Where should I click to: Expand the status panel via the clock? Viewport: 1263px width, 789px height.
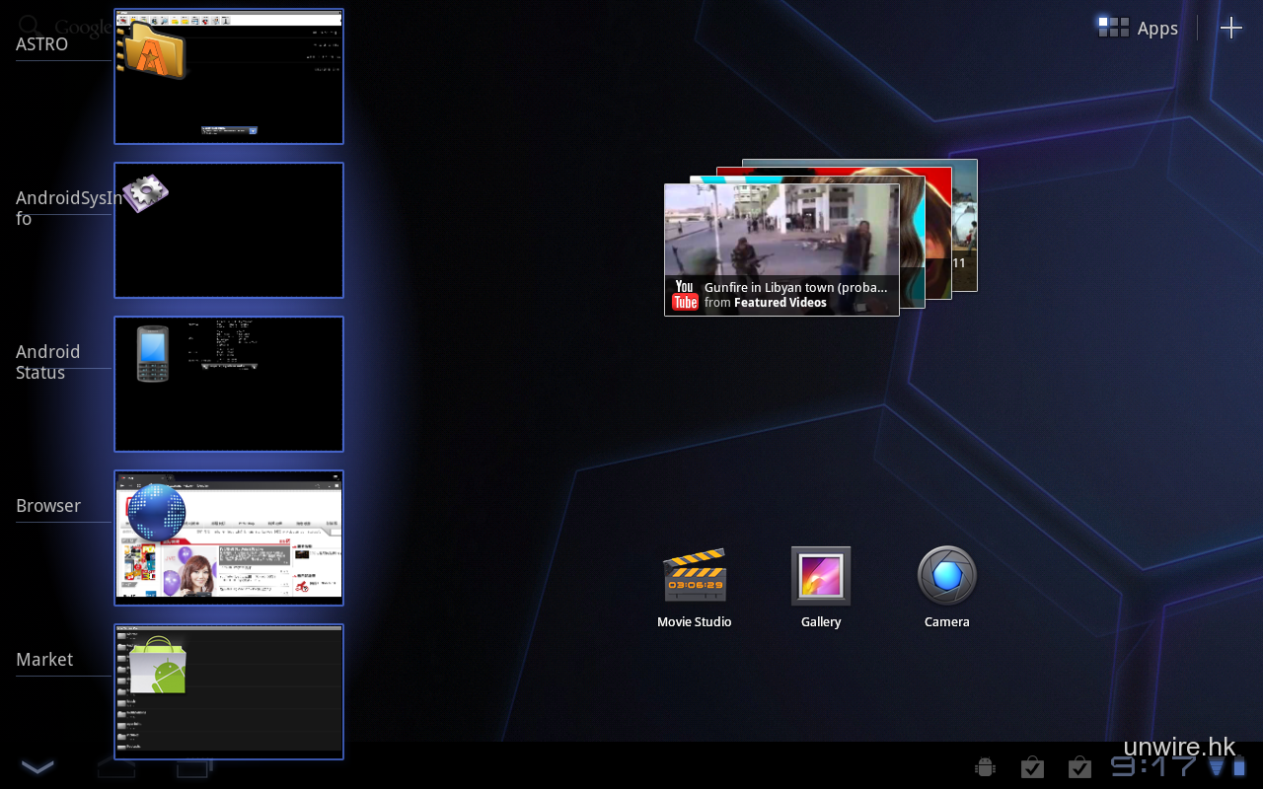pyautogui.click(x=1153, y=767)
